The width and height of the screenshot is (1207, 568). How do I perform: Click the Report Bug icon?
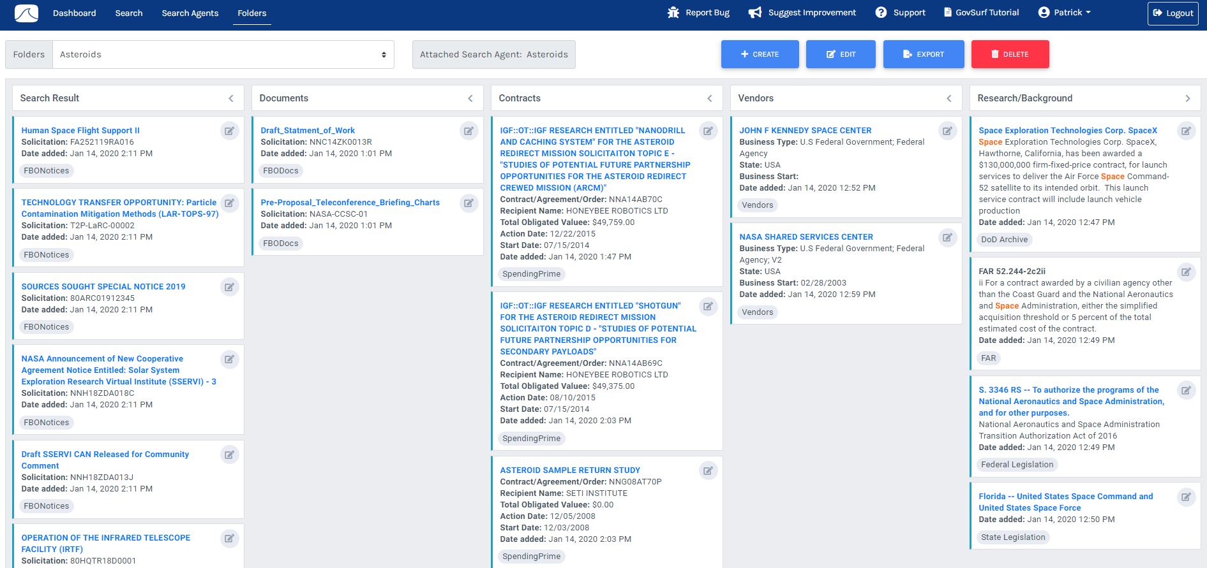(x=673, y=13)
